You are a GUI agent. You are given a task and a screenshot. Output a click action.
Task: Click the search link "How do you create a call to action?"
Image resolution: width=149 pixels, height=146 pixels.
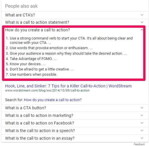[x=53, y=100]
